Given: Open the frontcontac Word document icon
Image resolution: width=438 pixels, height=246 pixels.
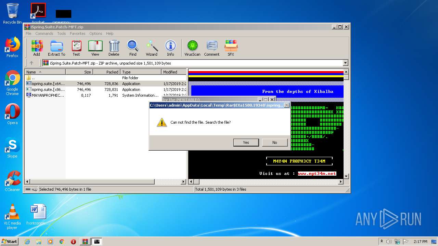Looking at the screenshot, I should point(38,215).
